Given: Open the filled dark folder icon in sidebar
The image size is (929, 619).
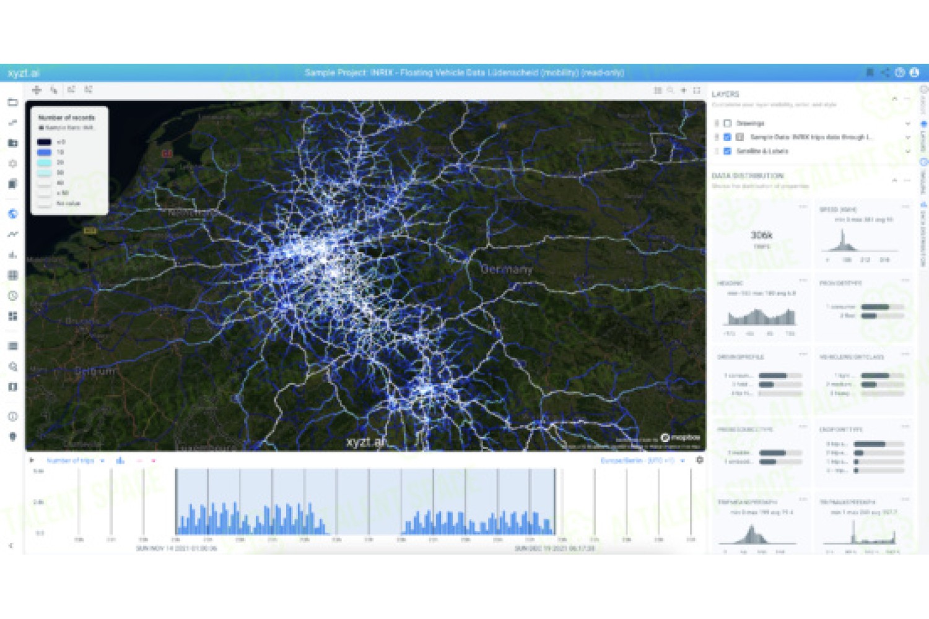Looking at the screenshot, I should 12,143.
